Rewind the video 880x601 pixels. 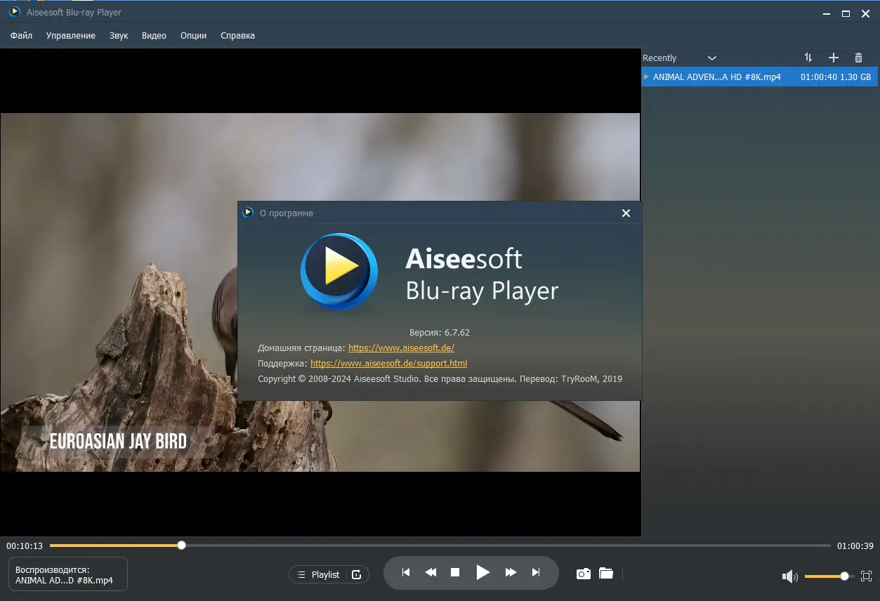click(x=431, y=573)
